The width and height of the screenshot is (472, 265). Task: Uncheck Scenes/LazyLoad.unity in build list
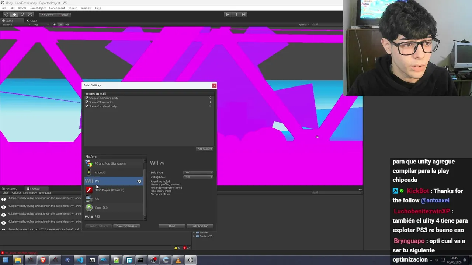click(87, 106)
